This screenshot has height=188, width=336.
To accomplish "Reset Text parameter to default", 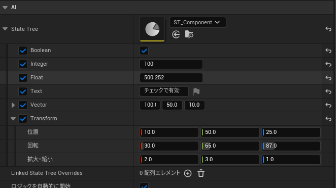I will (x=328, y=91).
